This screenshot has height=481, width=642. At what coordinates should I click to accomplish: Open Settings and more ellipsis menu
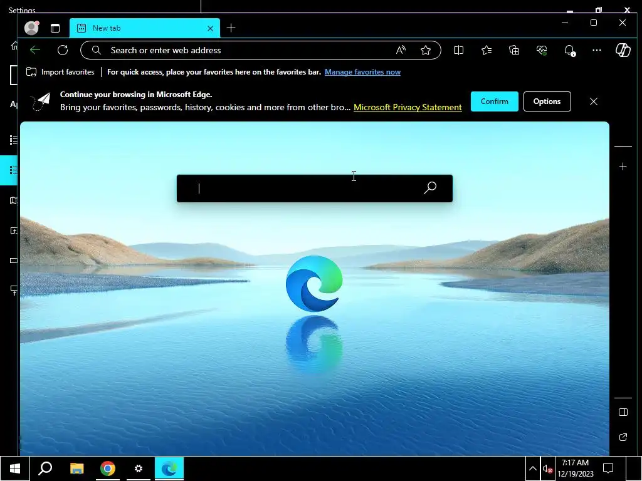click(x=597, y=50)
